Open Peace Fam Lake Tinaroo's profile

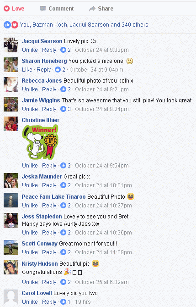pyautogui.click(x=53, y=197)
